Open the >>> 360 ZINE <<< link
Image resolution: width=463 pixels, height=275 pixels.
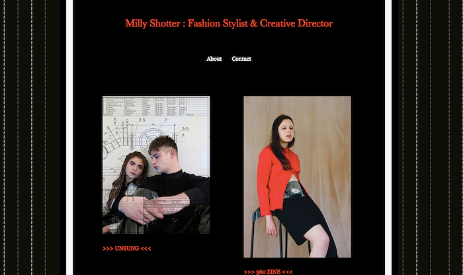point(268,272)
